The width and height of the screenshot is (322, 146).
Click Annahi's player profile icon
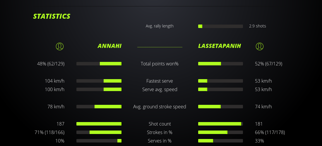pyautogui.click(x=60, y=46)
